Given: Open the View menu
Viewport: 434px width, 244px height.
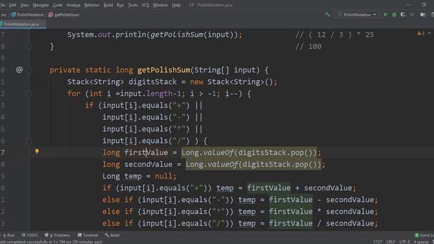Looking at the screenshot, I should [x=24, y=5].
